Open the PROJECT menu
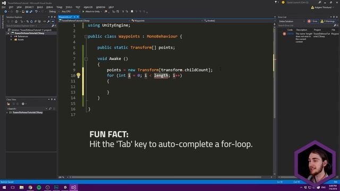This screenshot has height=191, width=340. click(x=29, y=7)
